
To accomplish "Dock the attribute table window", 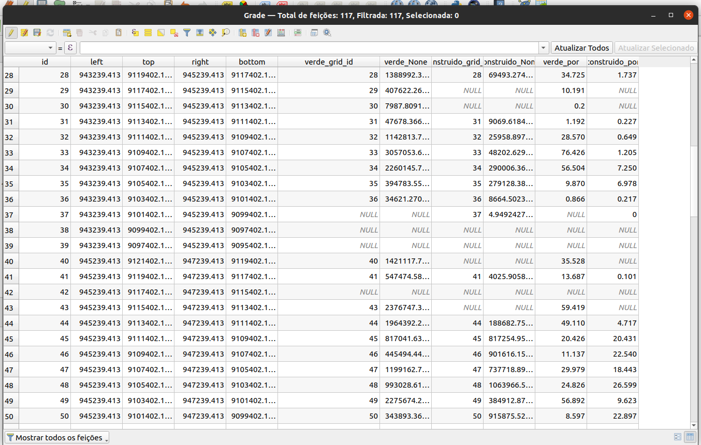I will 314,33.
